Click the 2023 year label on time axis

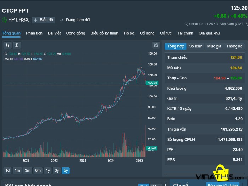coord(83,160)
